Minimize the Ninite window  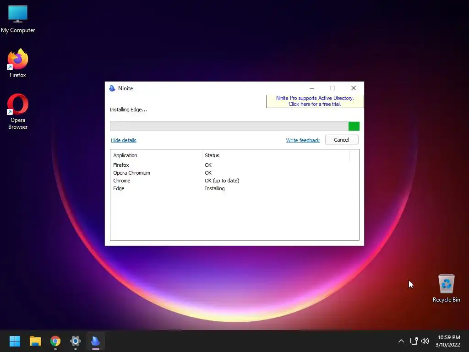(311, 88)
